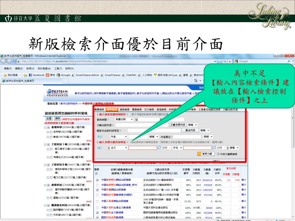Check the 有機化工 checkbox

pyautogui.click(x=51, y=157)
